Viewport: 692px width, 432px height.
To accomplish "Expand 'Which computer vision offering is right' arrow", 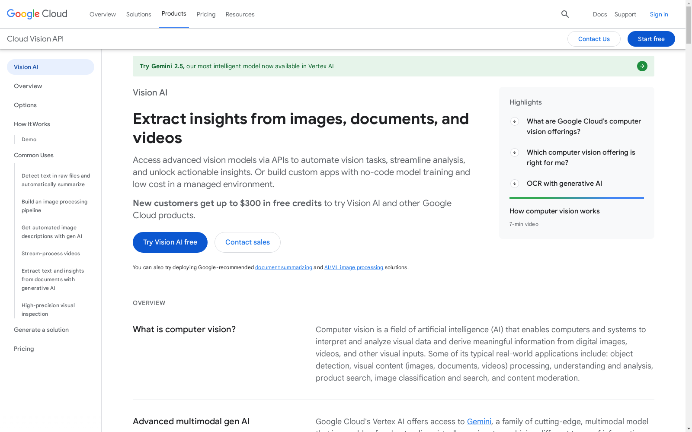I will (x=515, y=152).
